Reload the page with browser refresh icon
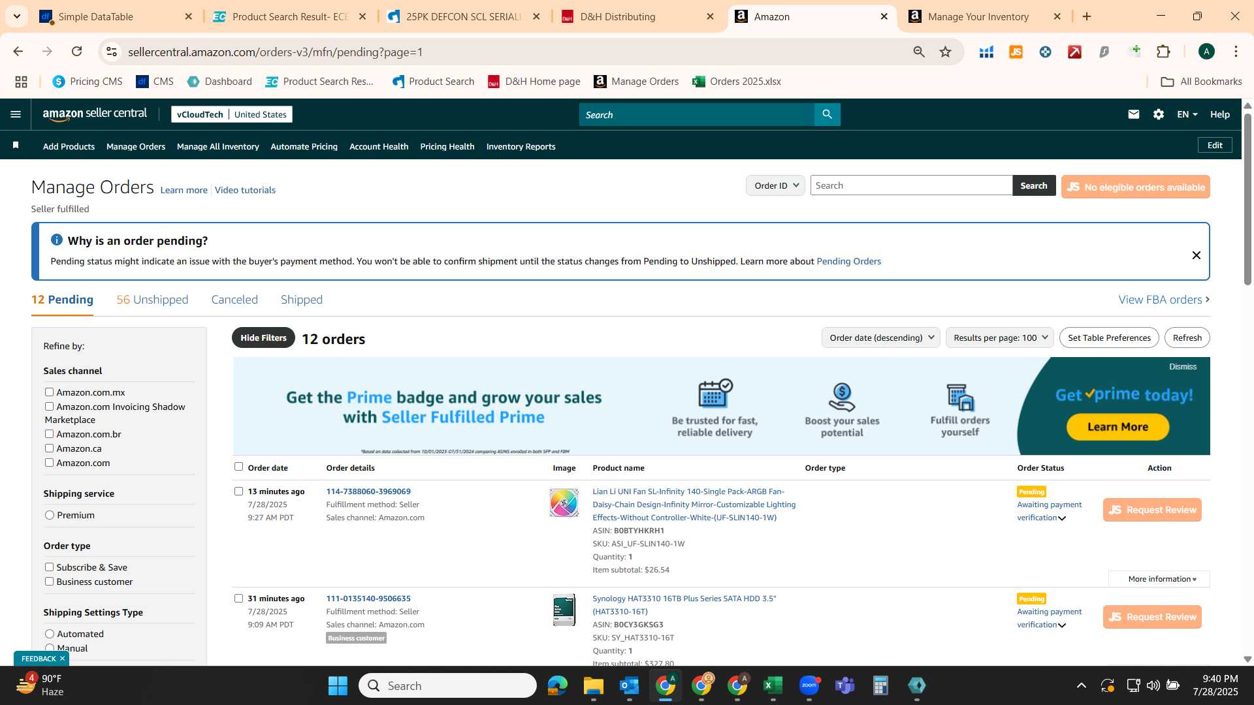The width and height of the screenshot is (1254, 705). (76, 52)
